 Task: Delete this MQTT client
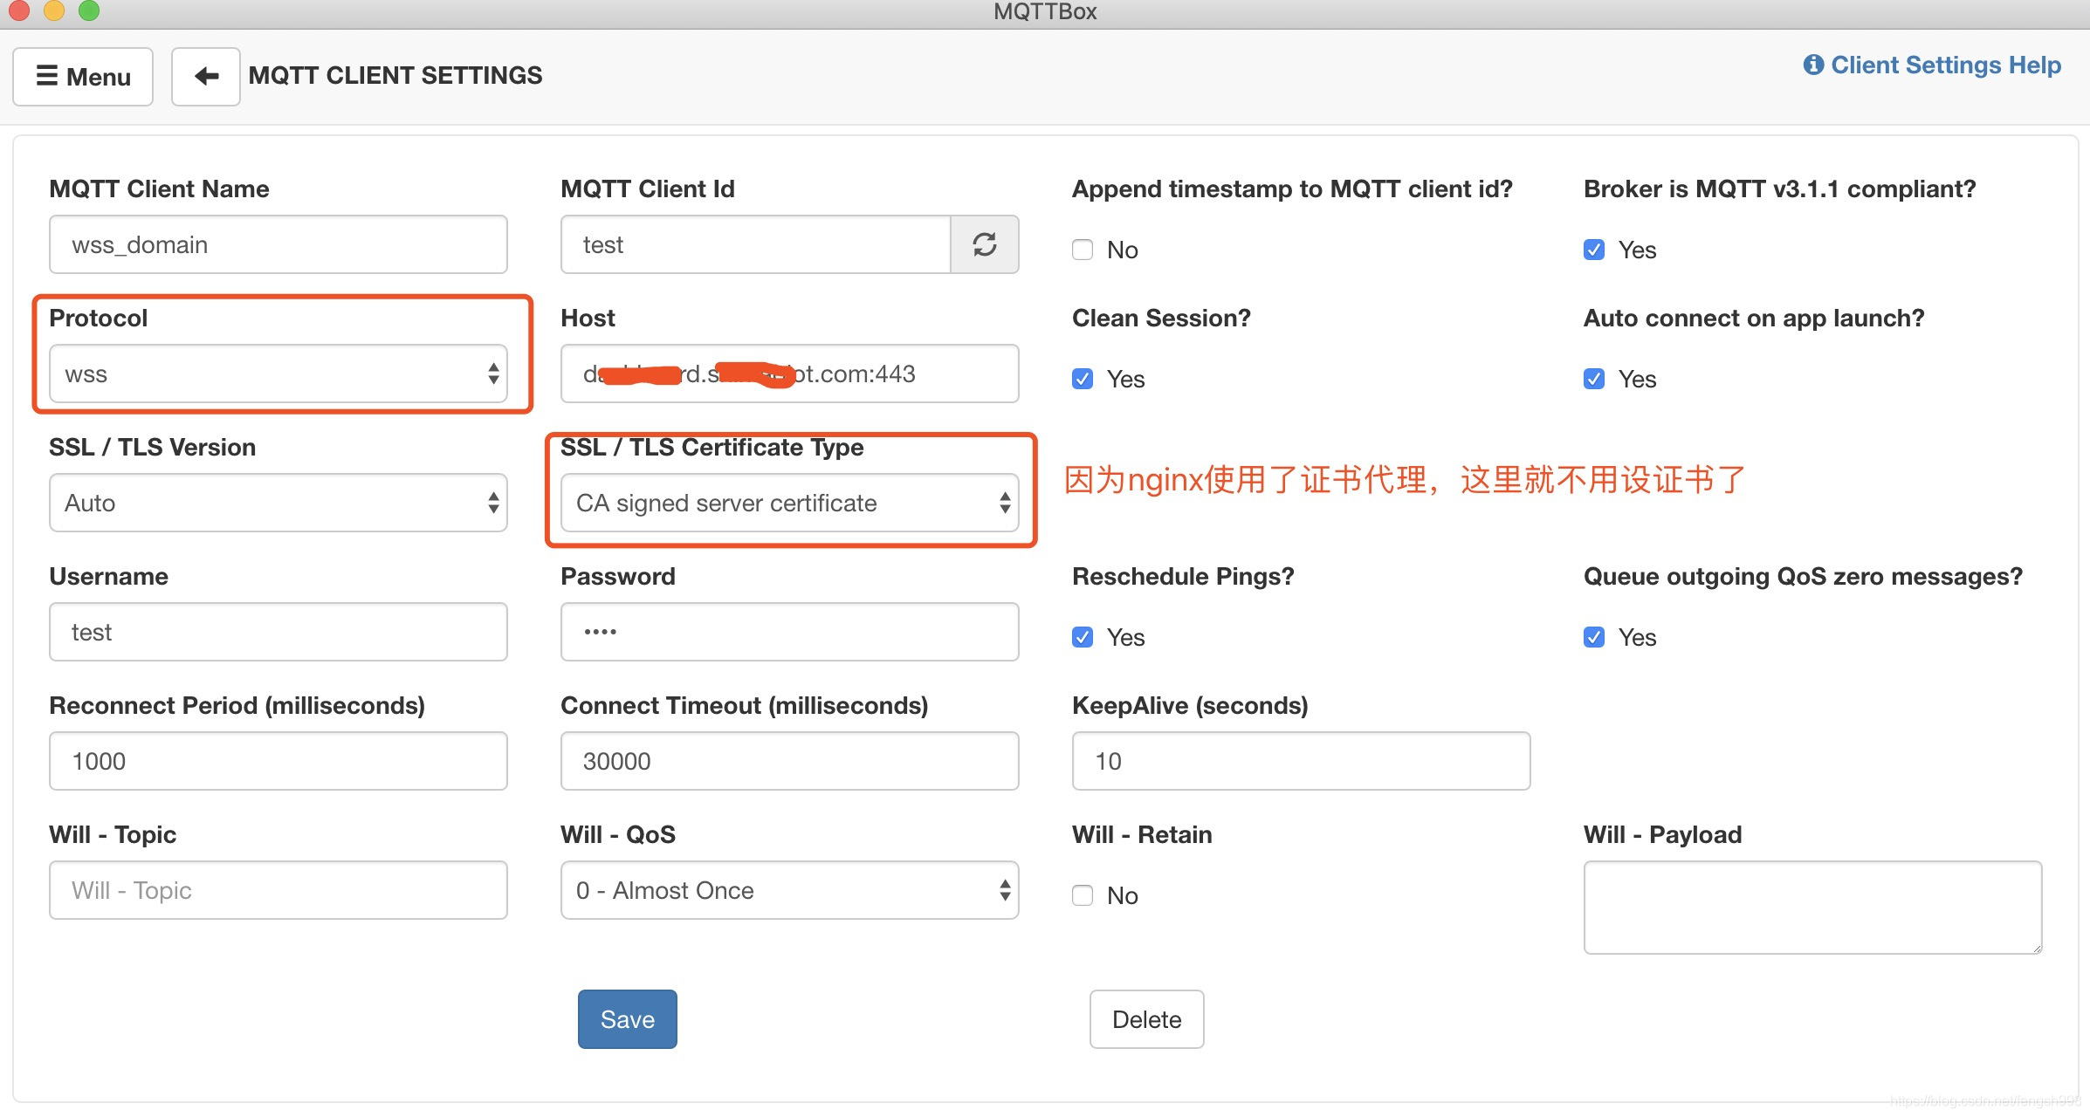click(x=1147, y=1019)
